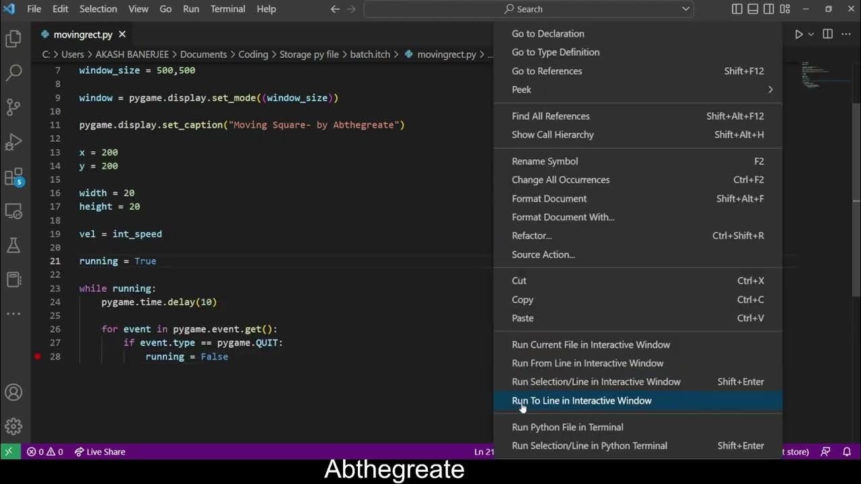Choose Show Call Hierarchy
This screenshot has width=861, height=484.
pyautogui.click(x=638, y=134)
